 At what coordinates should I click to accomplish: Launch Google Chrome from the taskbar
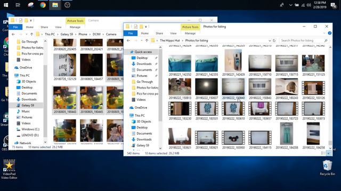[x=43, y=5]
